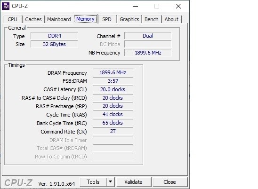Minimize the CPU-Z window

(x=136, y=6)
